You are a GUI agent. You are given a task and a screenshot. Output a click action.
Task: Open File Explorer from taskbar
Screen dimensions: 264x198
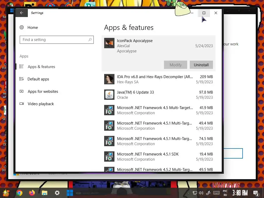[44, 193]
